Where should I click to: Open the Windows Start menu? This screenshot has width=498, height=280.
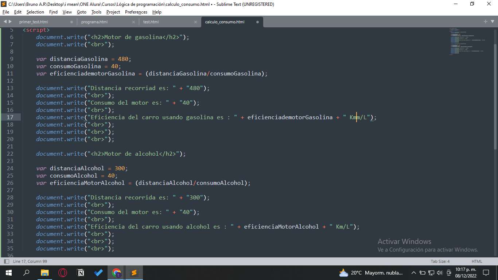point(8,272)
